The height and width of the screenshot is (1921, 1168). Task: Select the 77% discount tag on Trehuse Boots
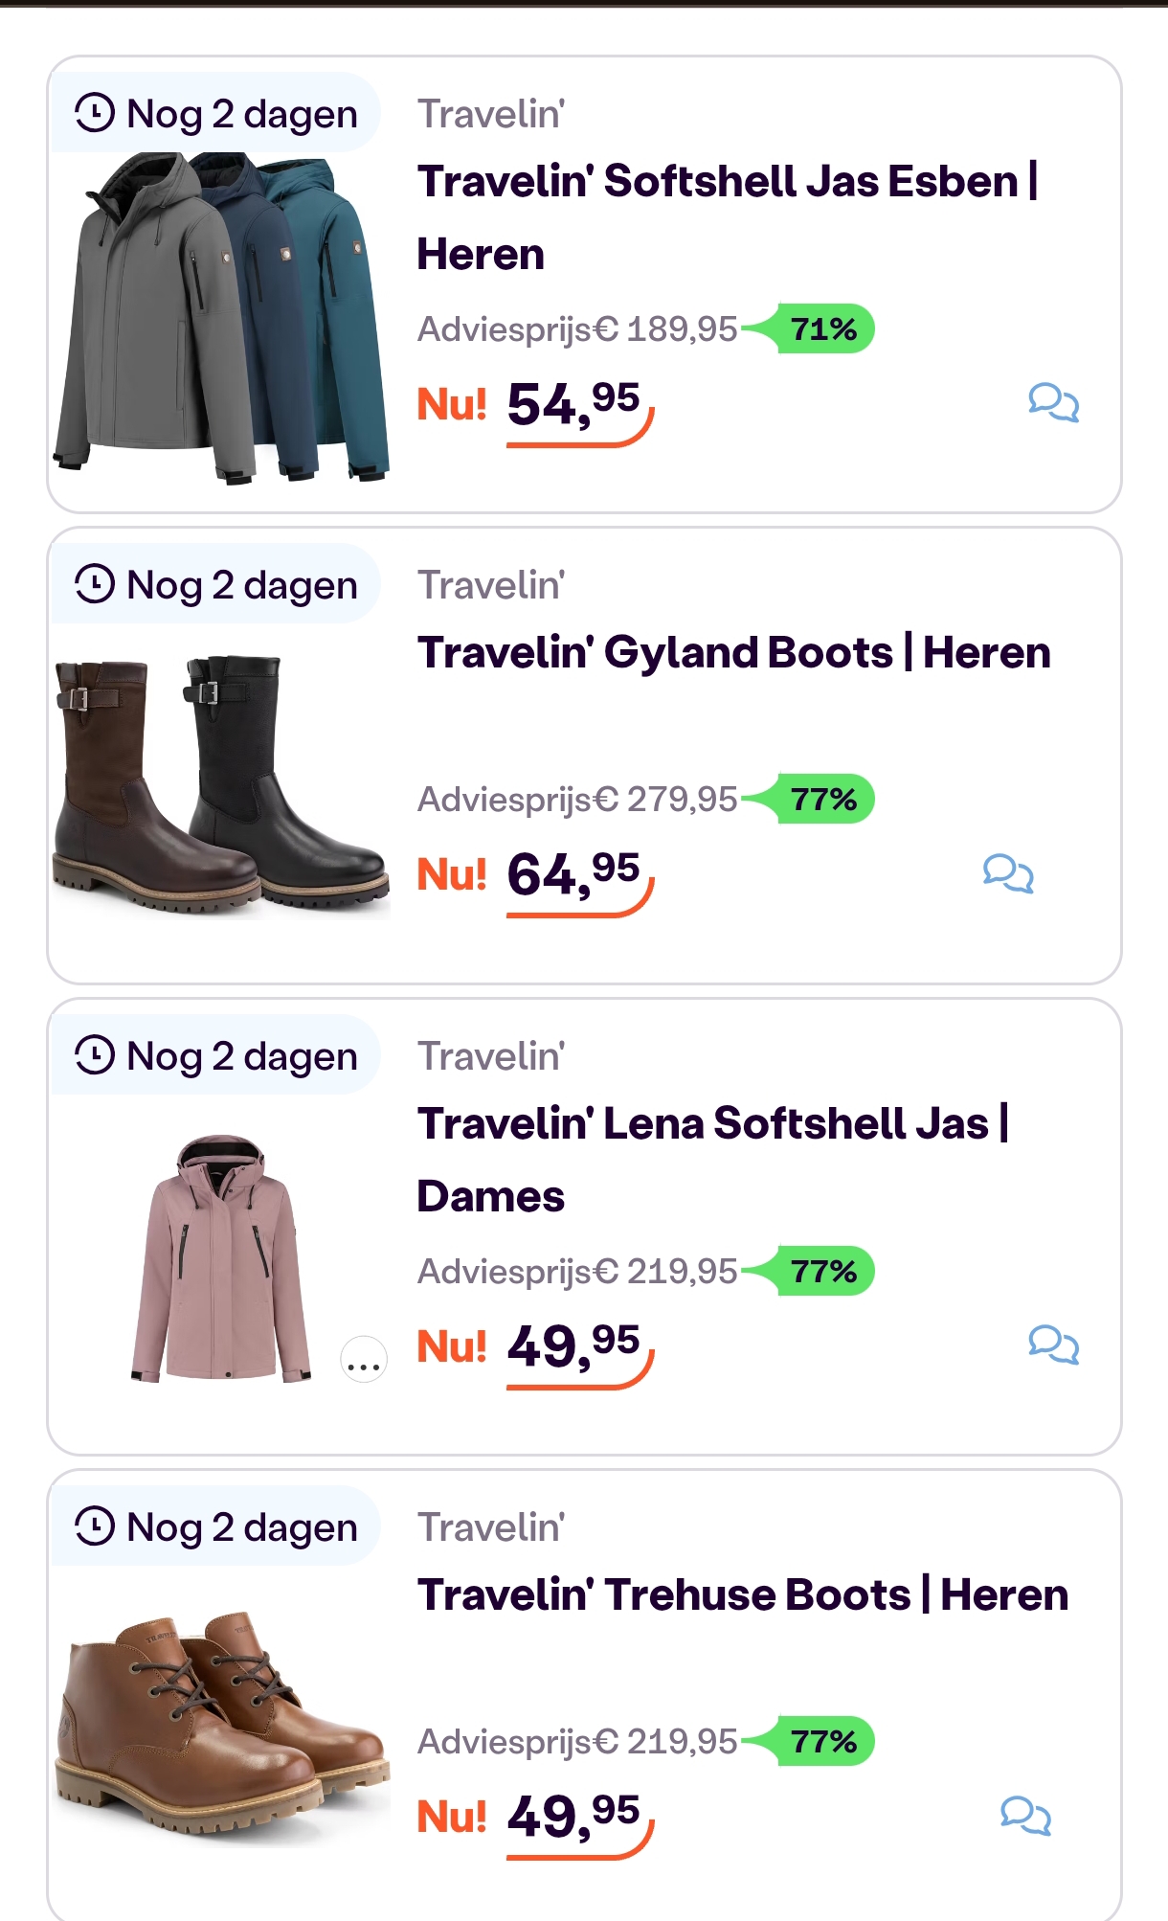pyautogui.click(x=825, y=1743)
